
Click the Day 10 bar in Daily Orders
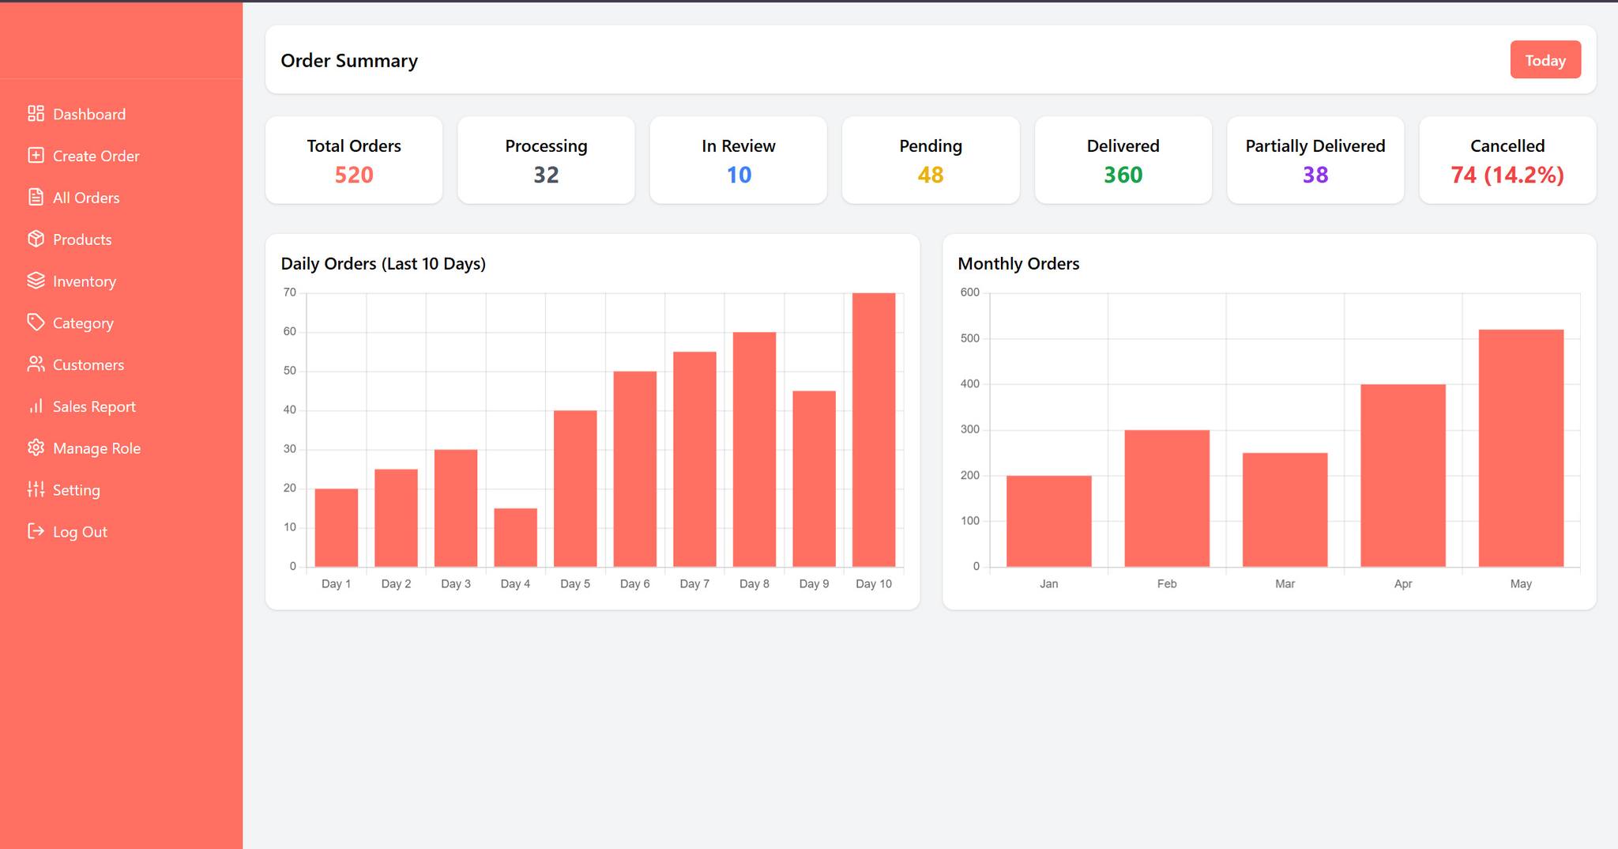873,430
